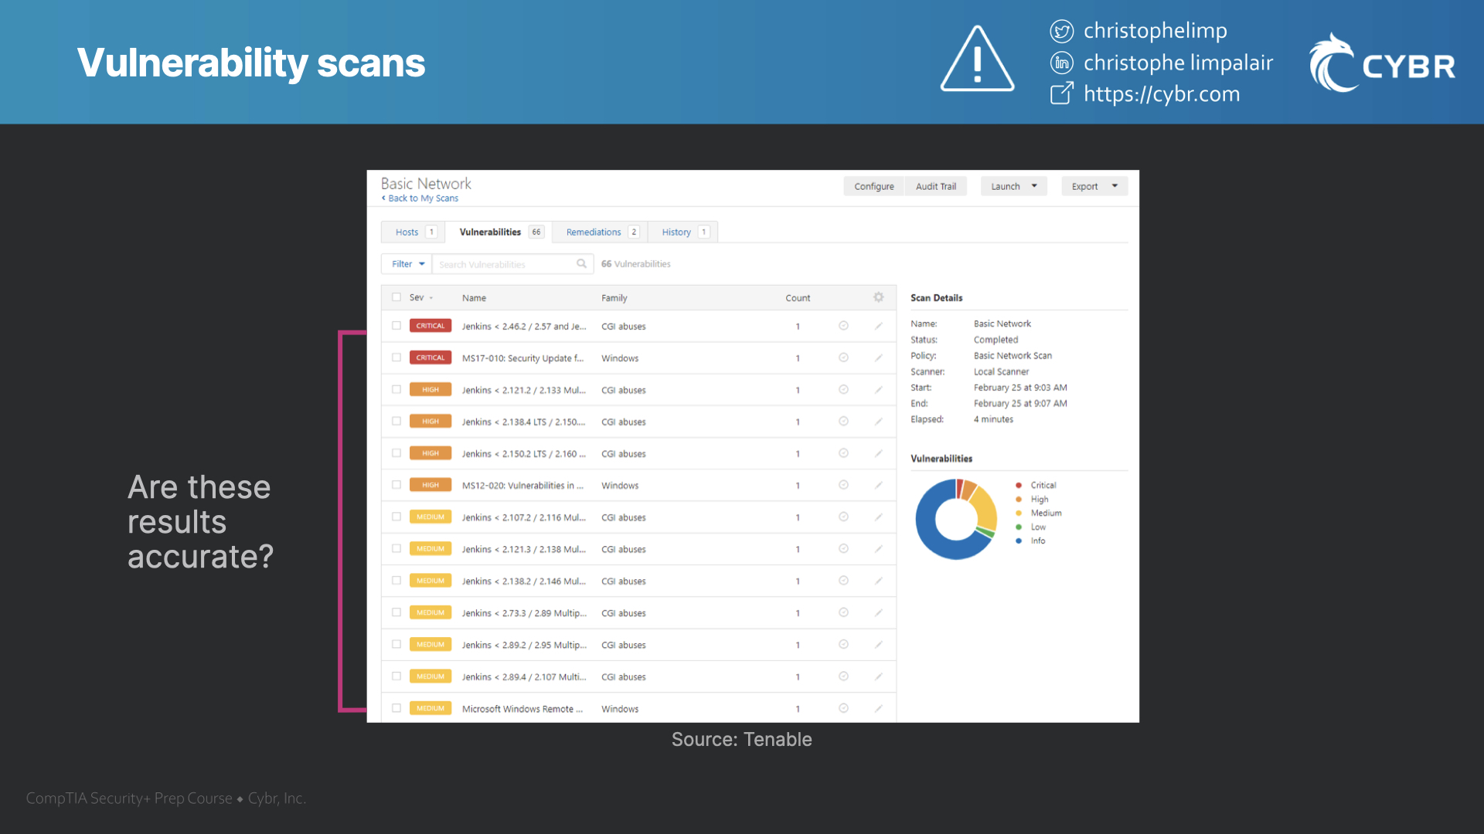
Task: Click pencil icon in Jenkins < 2.138.4 LTS row
Action: [x=878, y=422]
